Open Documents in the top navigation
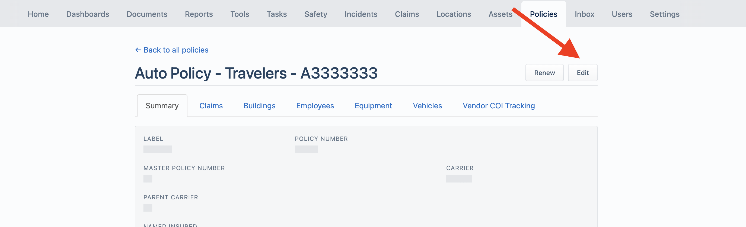 tap(147, 14)
